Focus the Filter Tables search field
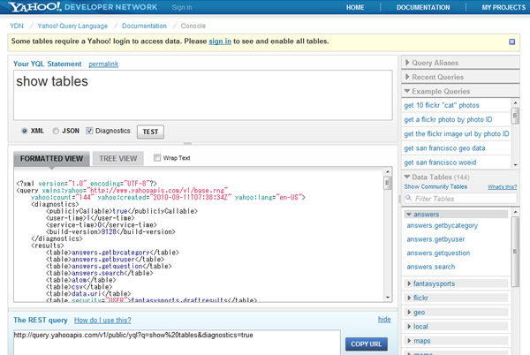 (x=460, y=199)
